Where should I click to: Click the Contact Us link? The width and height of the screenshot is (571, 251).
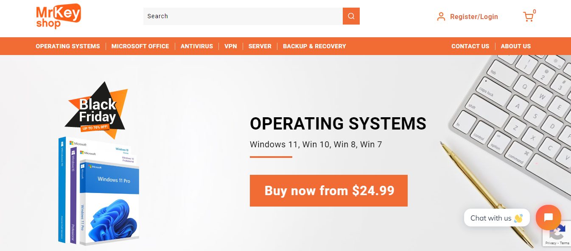tap(470, 46)
